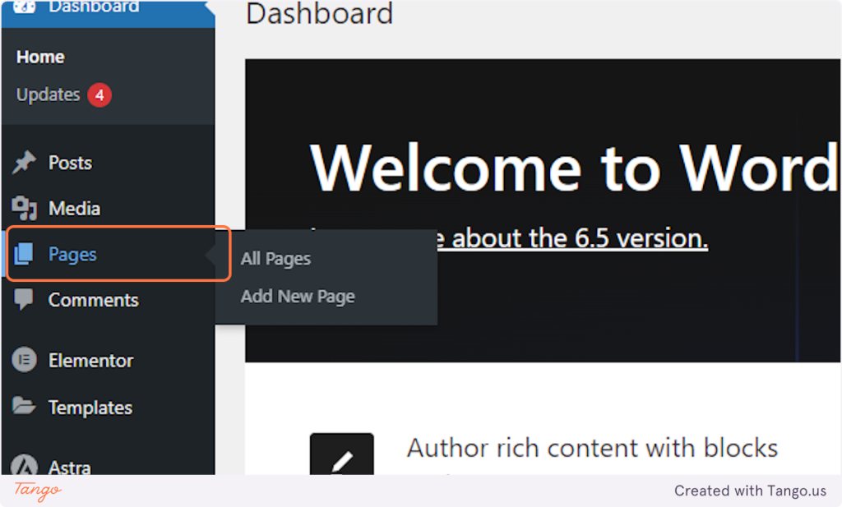Image resolution: width=842 pixels, height=507 pixels.
Task: Click the red updates count badge
Action: [x=99, y=95]
